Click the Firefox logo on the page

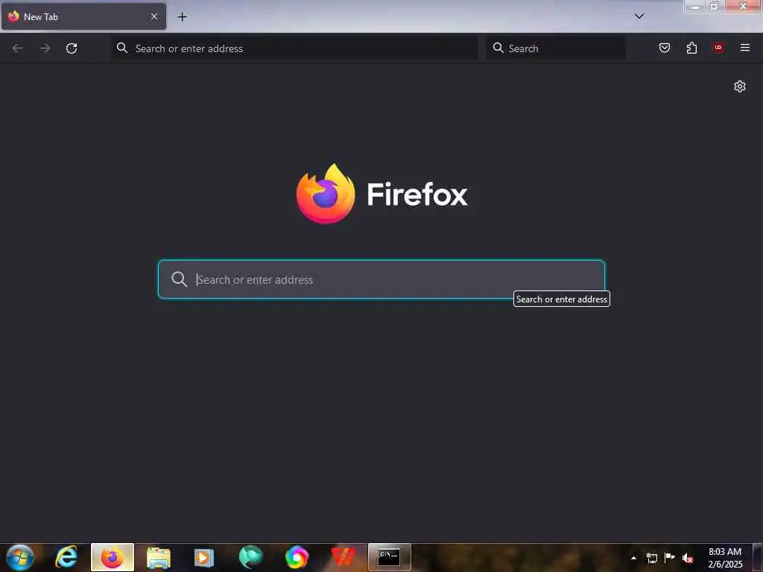pos(326,194)
